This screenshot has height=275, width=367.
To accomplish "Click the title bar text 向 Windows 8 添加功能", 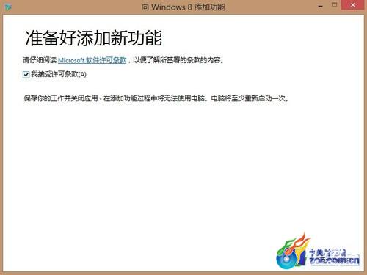I will point(183,7).
